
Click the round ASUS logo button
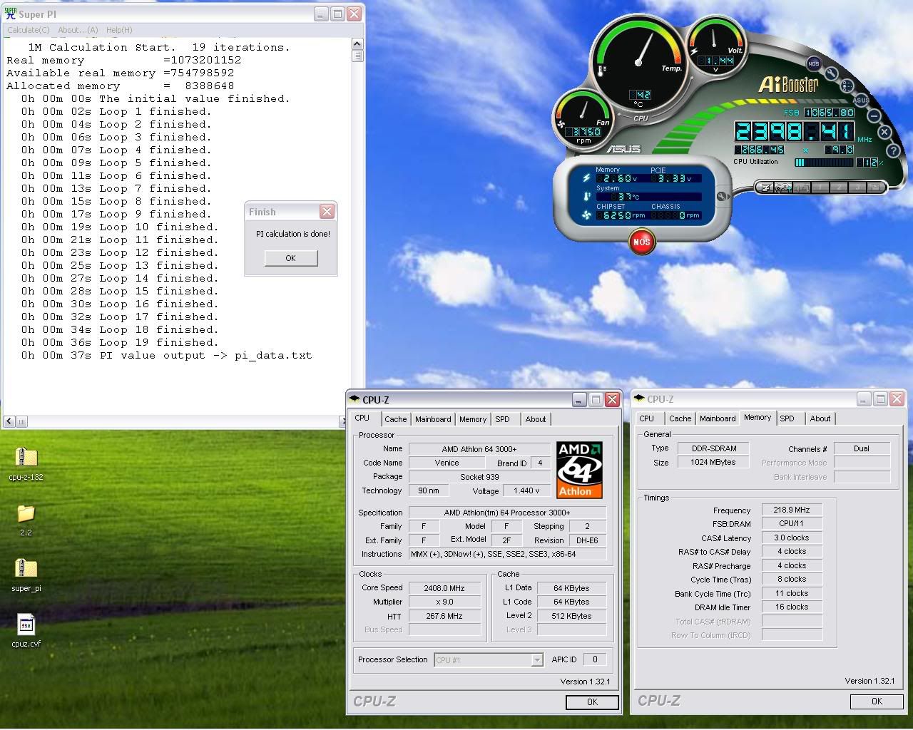[861, 100]
